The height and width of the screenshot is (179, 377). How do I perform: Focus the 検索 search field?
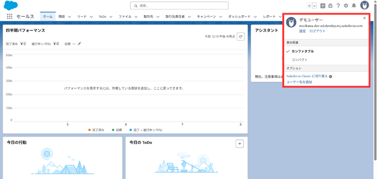click(179, 6)
